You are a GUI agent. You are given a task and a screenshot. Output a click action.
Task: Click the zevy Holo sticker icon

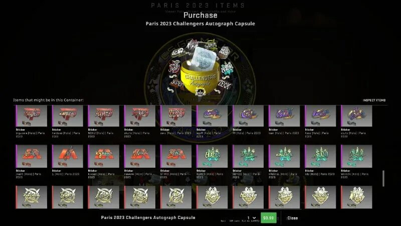(176, 116)
